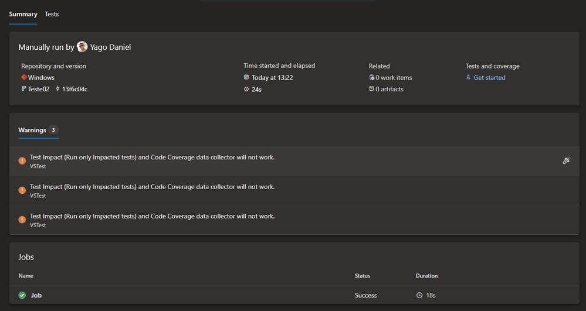
Task: Open the 0 work items link
Action: coord(394,77)
